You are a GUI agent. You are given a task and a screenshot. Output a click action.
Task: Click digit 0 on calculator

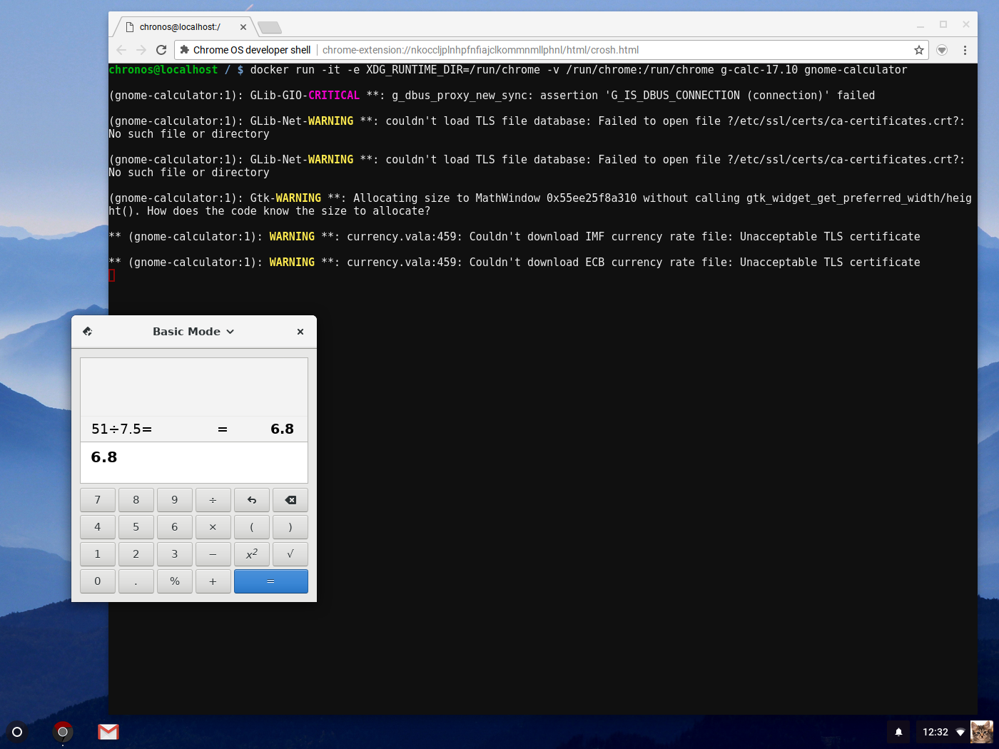pos(98,581)
